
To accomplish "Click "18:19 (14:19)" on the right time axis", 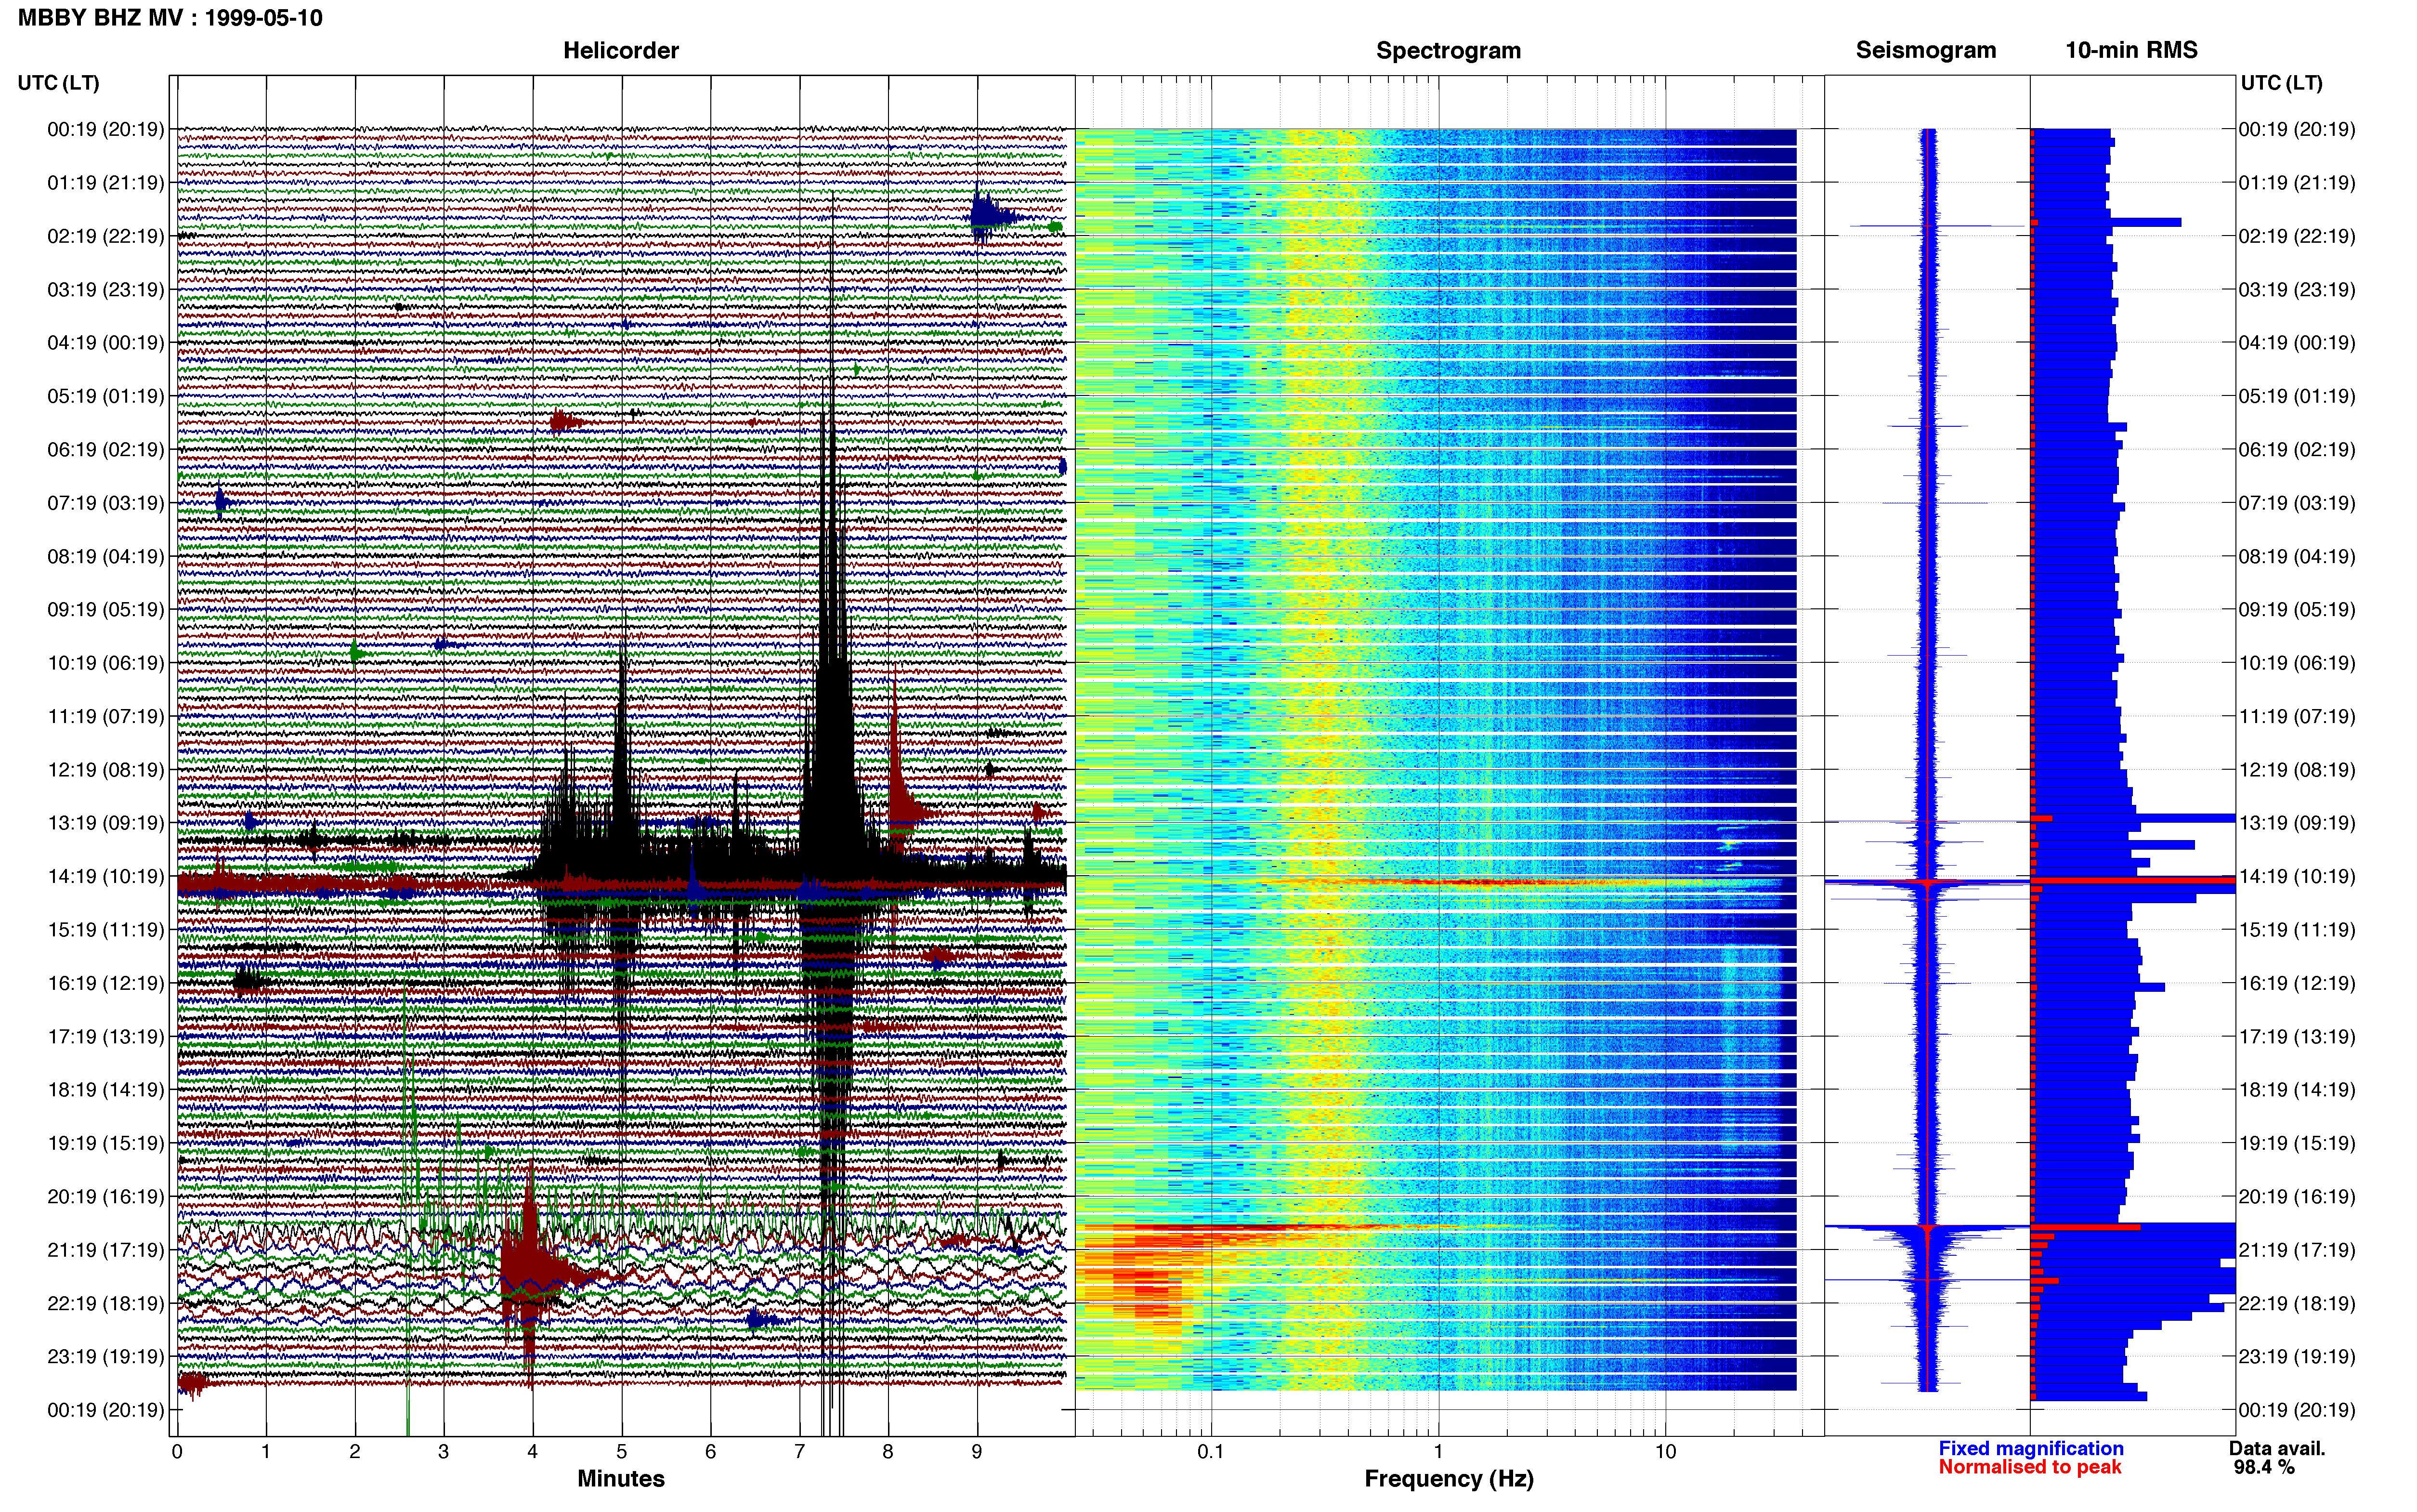I will [x=2297, y=1090].
